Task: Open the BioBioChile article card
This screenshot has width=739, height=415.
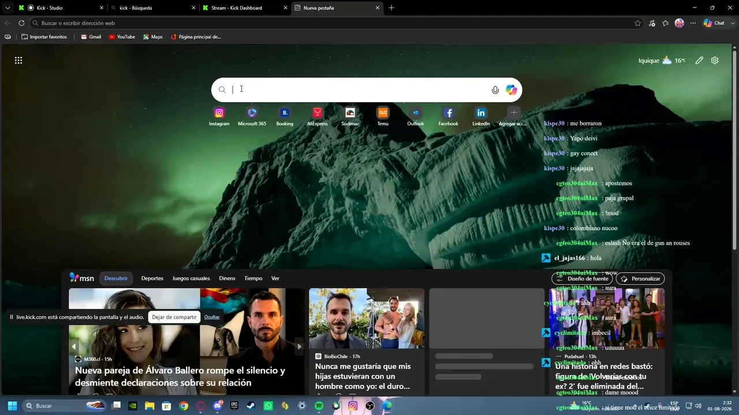Action: click(367, 342)
